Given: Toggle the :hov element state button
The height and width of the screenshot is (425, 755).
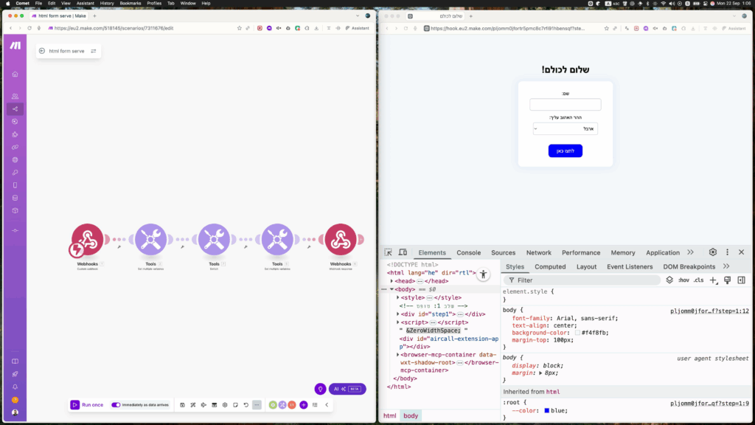Looking at the screenshot, I should (683, 280).
